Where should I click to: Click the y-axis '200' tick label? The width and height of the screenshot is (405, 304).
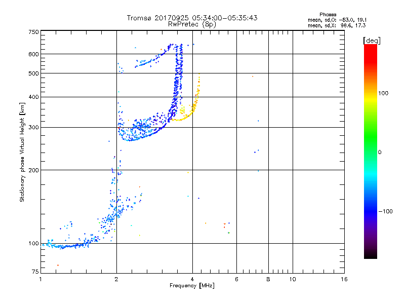click(x=33, y=170)
